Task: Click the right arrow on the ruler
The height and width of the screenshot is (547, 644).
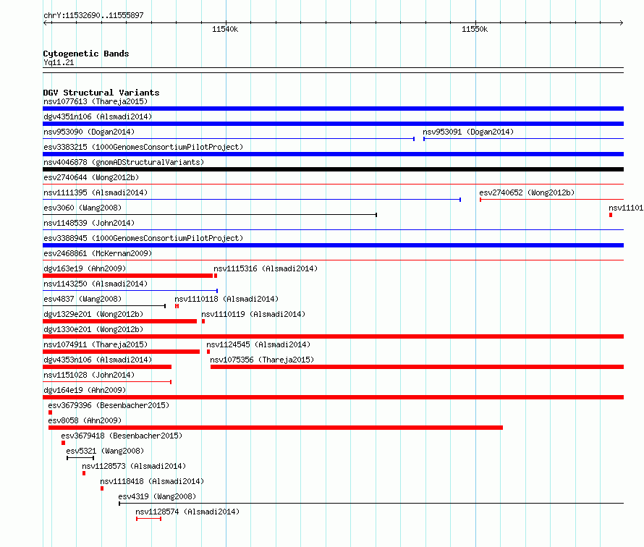Action: tap(621, 22)
